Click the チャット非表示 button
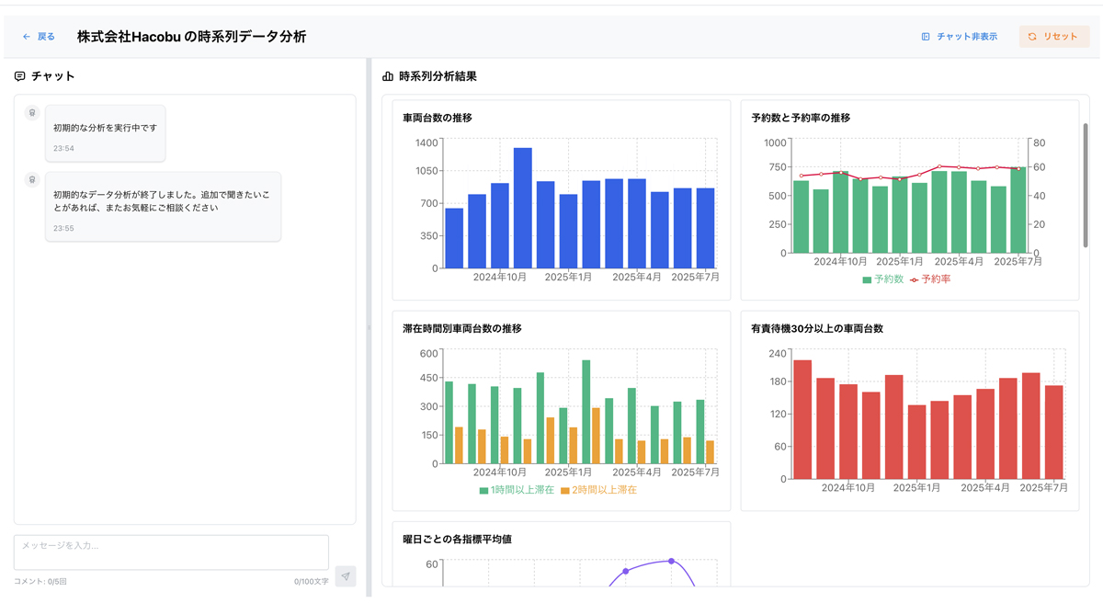This screenshot has height=603, width=1103. point(960,37)
